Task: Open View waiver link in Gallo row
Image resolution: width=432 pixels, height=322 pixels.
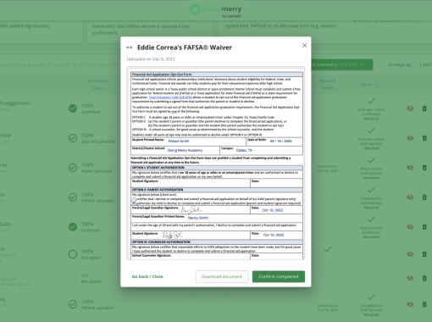Action: pyautogui.click(x=371, y=237)
